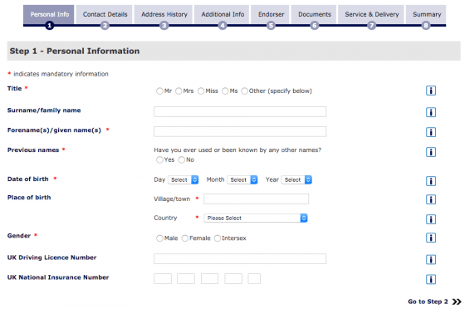Open info icon for Date of birth
Image resolution: width=465 pixels, height=309 pixels.
click(x=431, y=180)
